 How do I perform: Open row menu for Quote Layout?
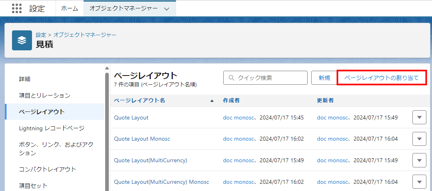419,117
